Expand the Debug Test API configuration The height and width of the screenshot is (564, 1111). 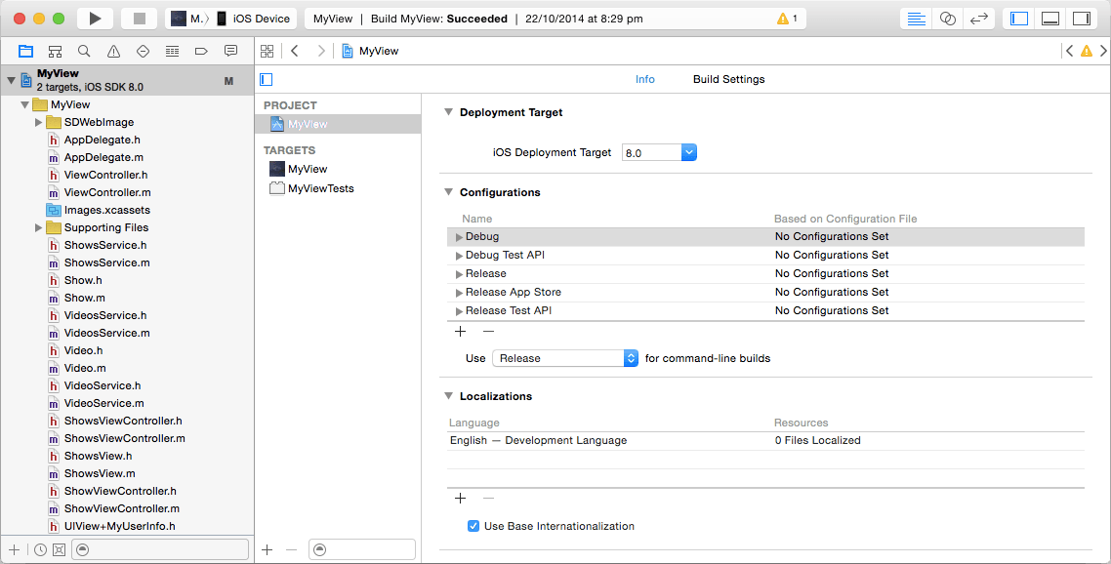pos(459,255)
